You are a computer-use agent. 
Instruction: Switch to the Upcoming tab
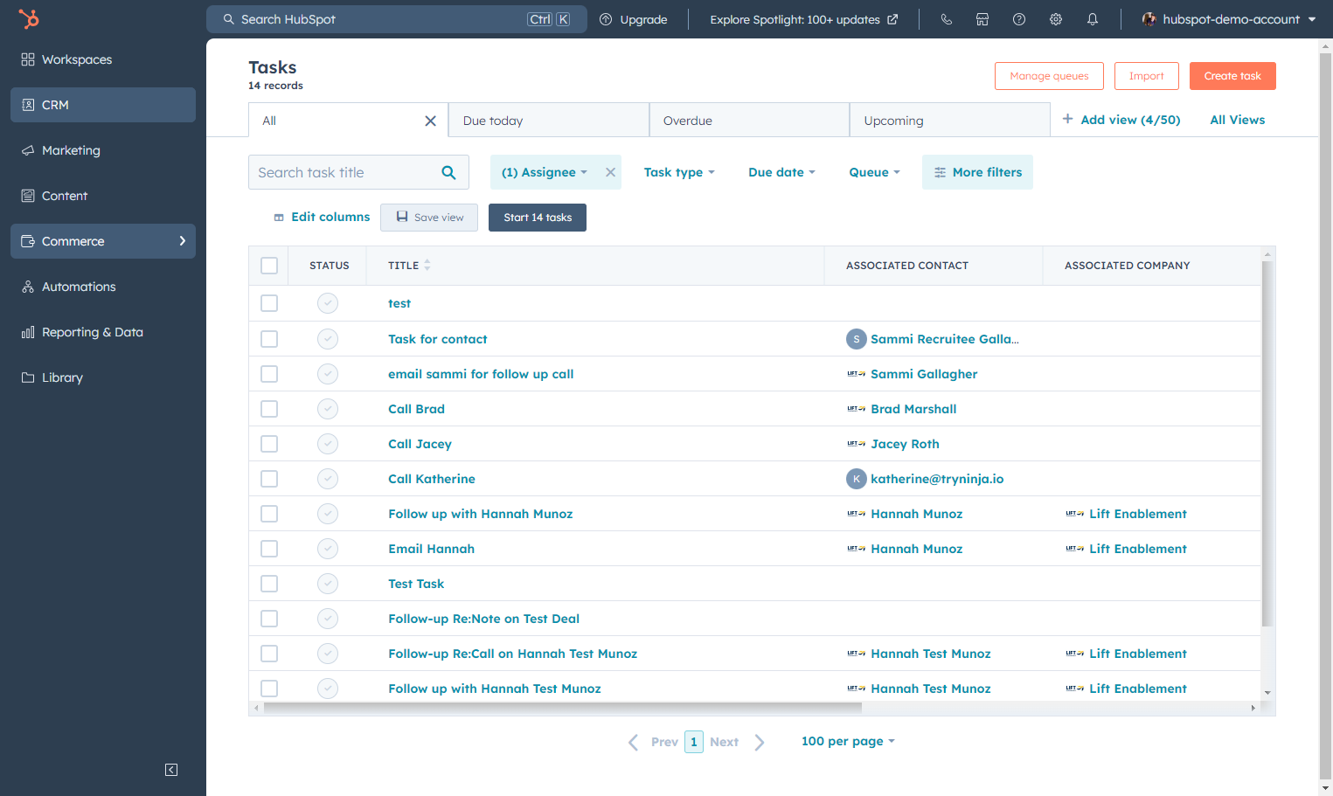pyautogui.click(x=949, y=121)
